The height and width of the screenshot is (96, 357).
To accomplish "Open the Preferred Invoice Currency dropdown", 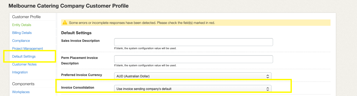I will point(193,76).
